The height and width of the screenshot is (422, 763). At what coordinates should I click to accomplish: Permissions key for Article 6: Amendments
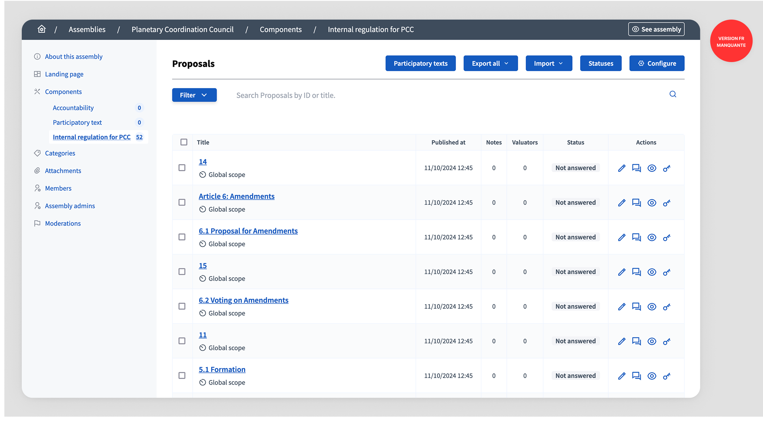coord(666,203)
